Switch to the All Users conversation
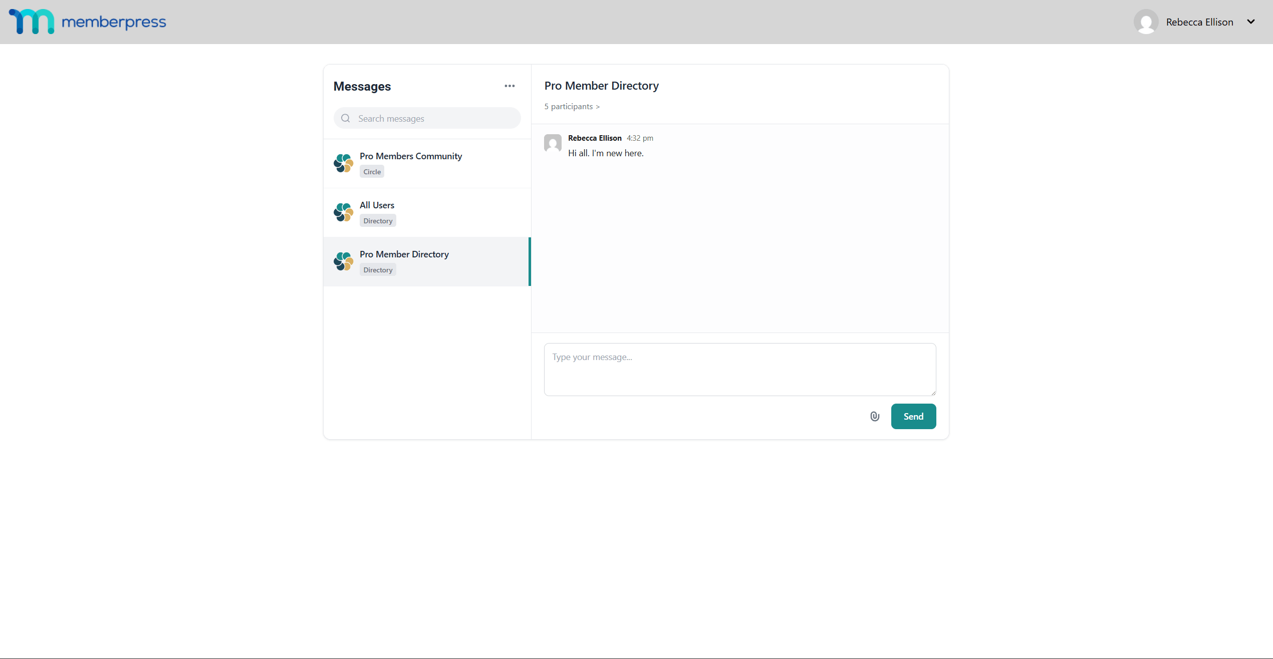 [x=427, y=212]
